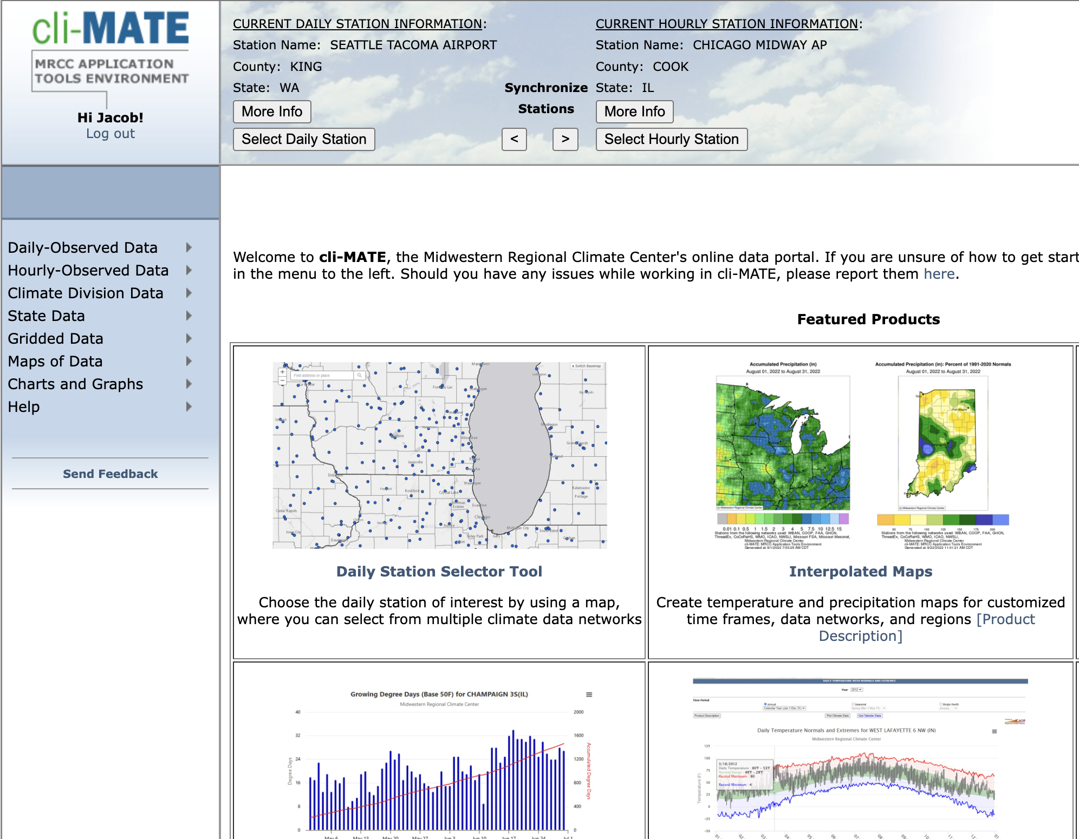Click Select Daily Station button
Screen dimensions: 1079x839
[x=304, y=139]
